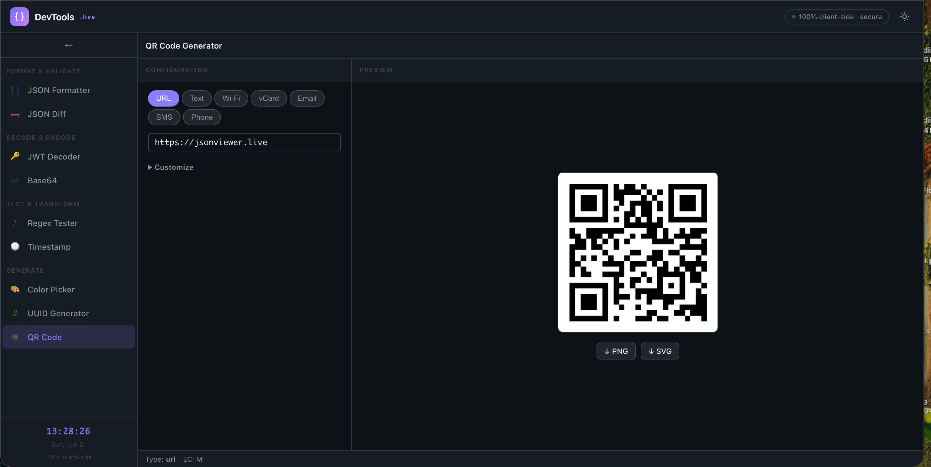Screen dimensions: 931x467
Task: Click the Base64 swap arrows icon
Action: pos(15,180)
